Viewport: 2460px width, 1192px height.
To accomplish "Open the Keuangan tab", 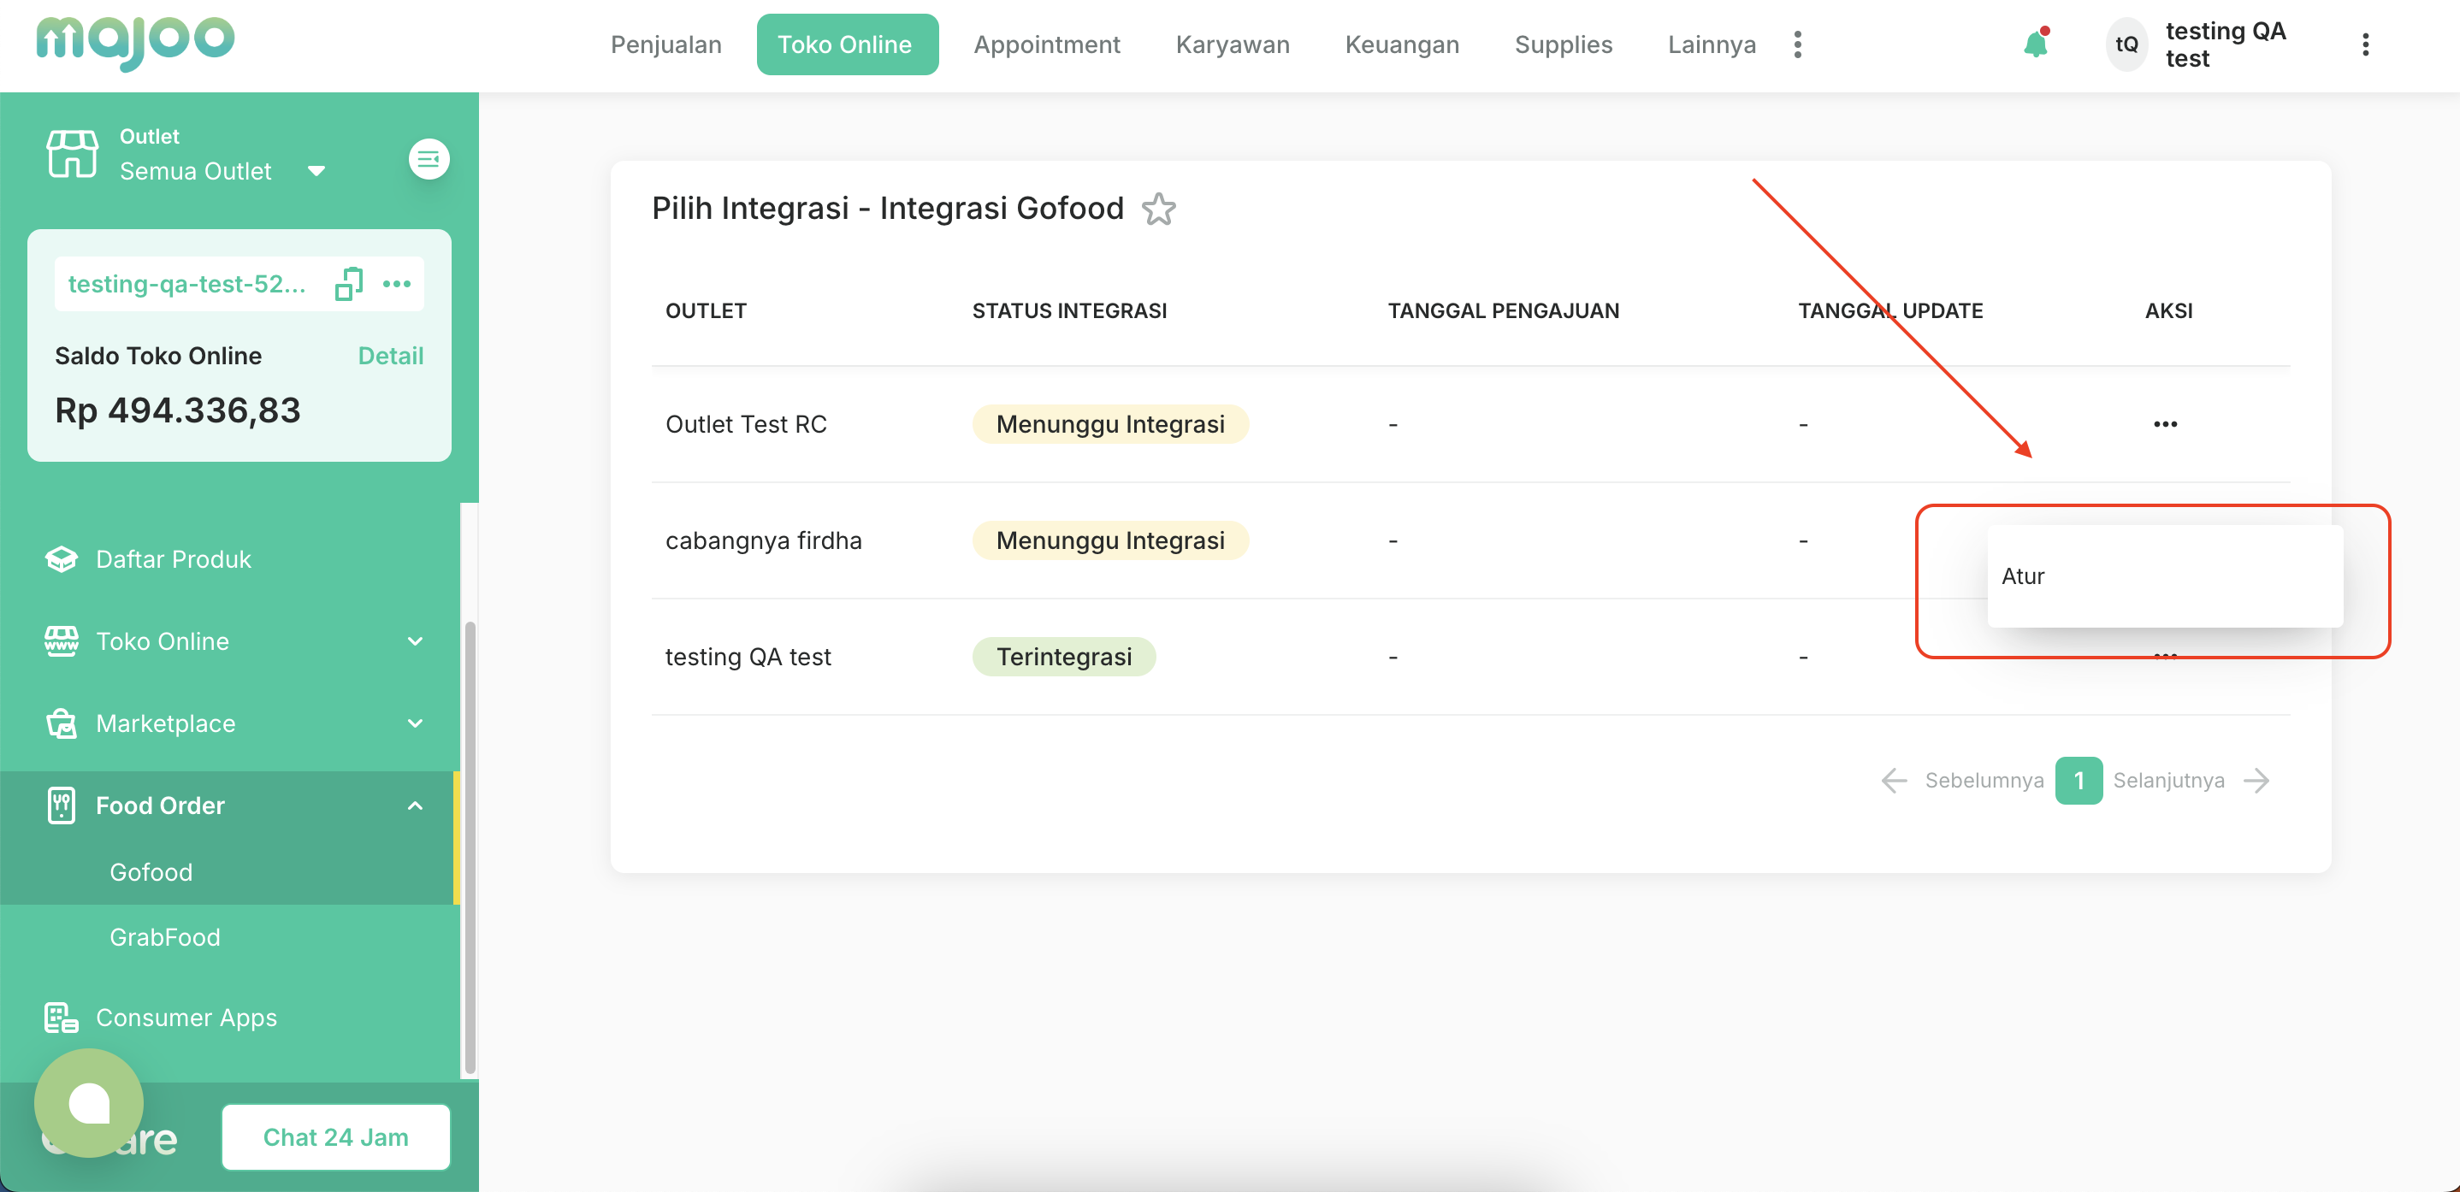I will tap(1401, 44).
